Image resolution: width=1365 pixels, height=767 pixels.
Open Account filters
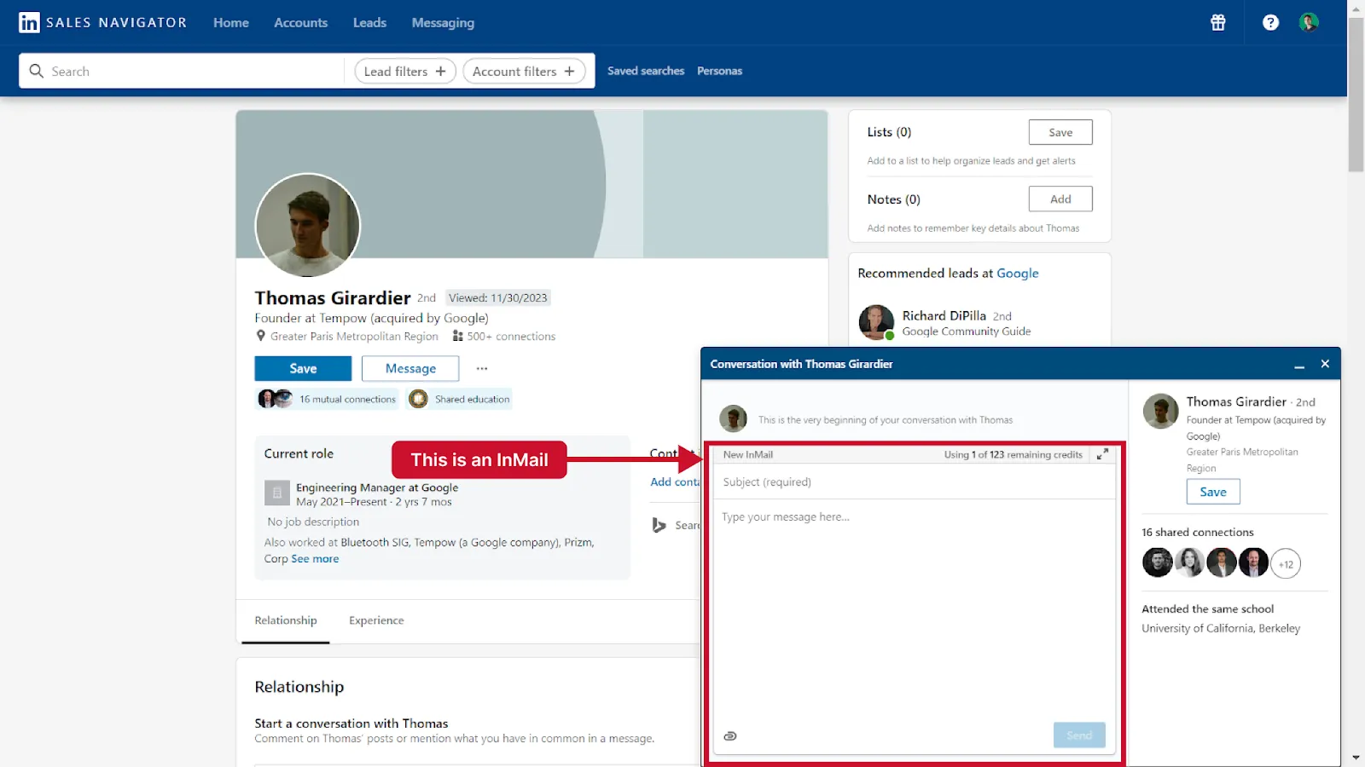point(524,71)
